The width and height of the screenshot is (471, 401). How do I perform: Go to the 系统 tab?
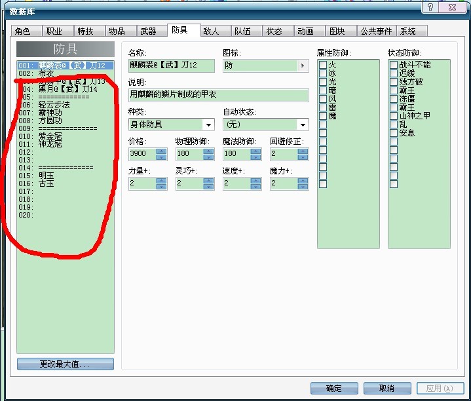(412, 31)
